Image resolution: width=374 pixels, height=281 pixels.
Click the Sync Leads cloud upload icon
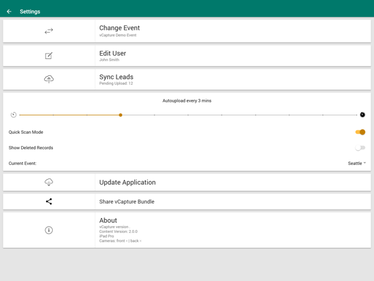coord(49,79)
